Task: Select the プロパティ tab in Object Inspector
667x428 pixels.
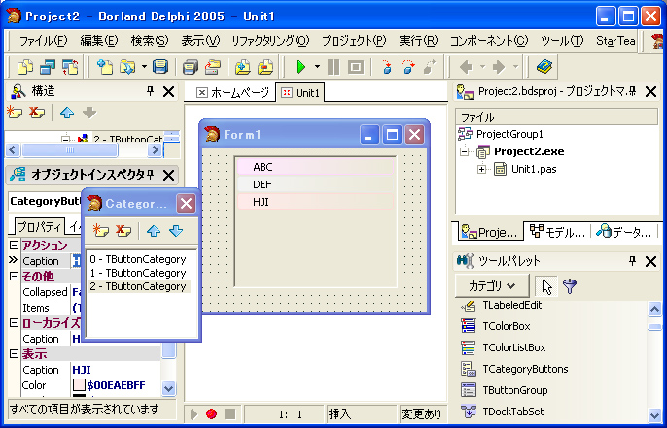Action: [39, 227]
